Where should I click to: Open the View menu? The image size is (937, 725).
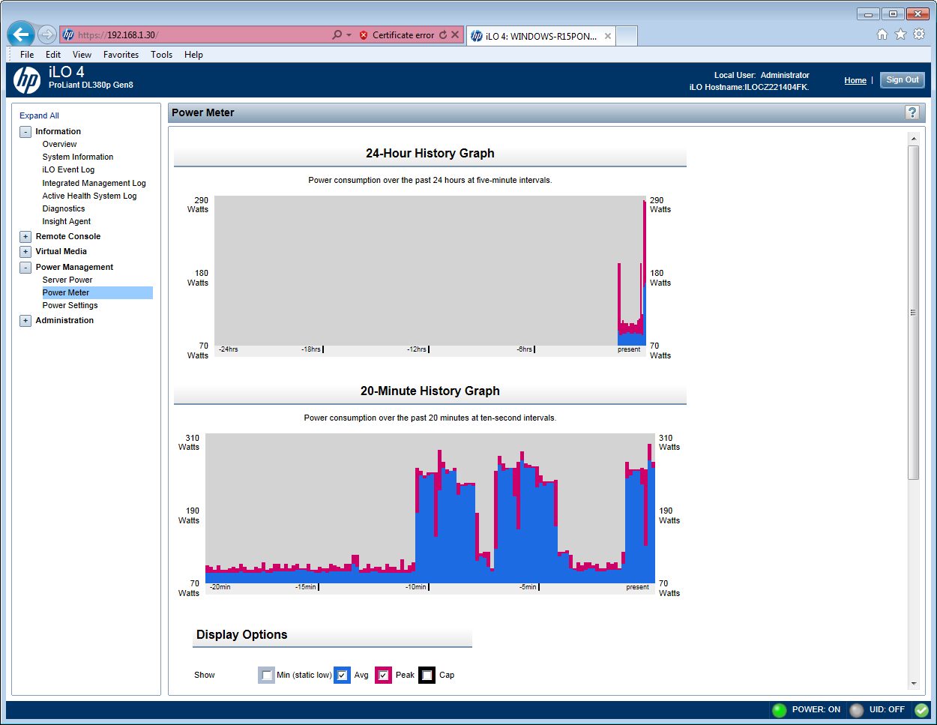[x=82, y=55]
